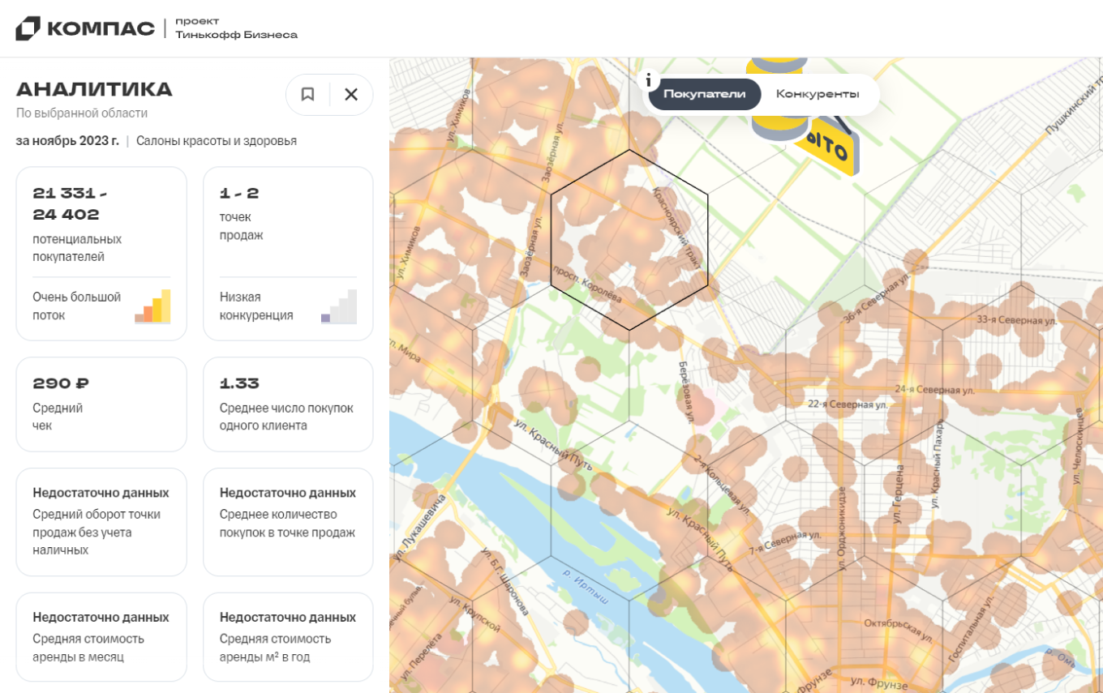Click Средний оборот точки продаж card
Screen dimensions: 1103x693
[x=101, y=522]
